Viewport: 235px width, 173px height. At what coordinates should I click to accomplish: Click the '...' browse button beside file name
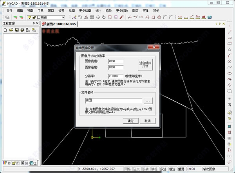coord(148,101)
